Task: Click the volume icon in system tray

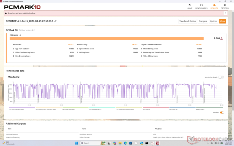Action: [218, 143]
